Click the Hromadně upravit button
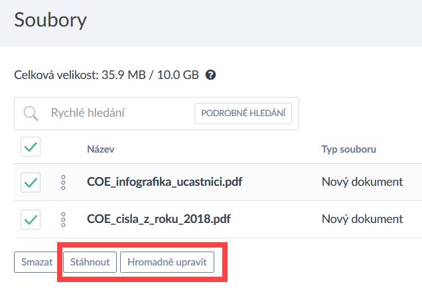Screen dimensions: 422x288 click(x=167, y=262)
